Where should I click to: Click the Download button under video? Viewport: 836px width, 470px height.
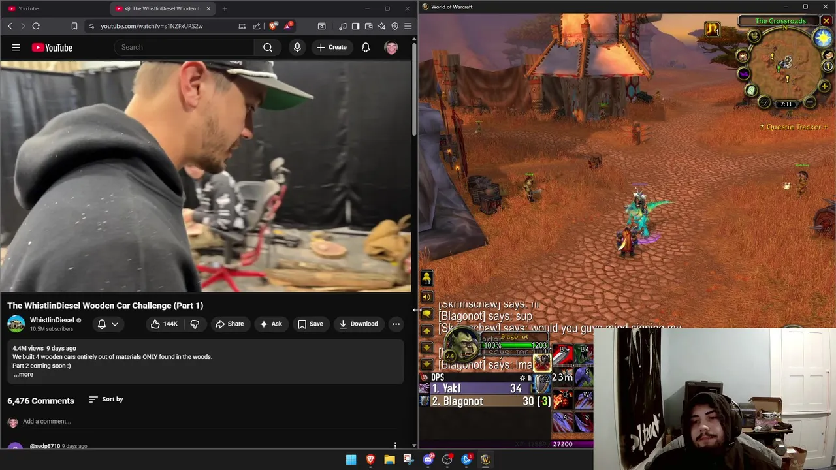click(359, 324)
